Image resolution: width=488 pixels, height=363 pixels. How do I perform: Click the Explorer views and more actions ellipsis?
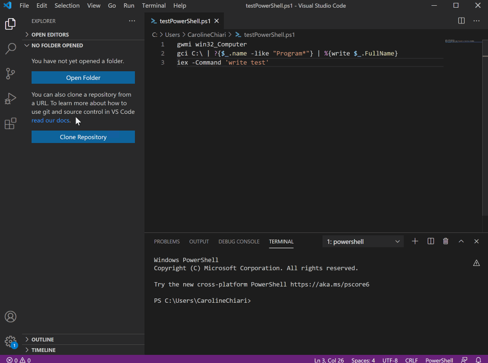132,21
